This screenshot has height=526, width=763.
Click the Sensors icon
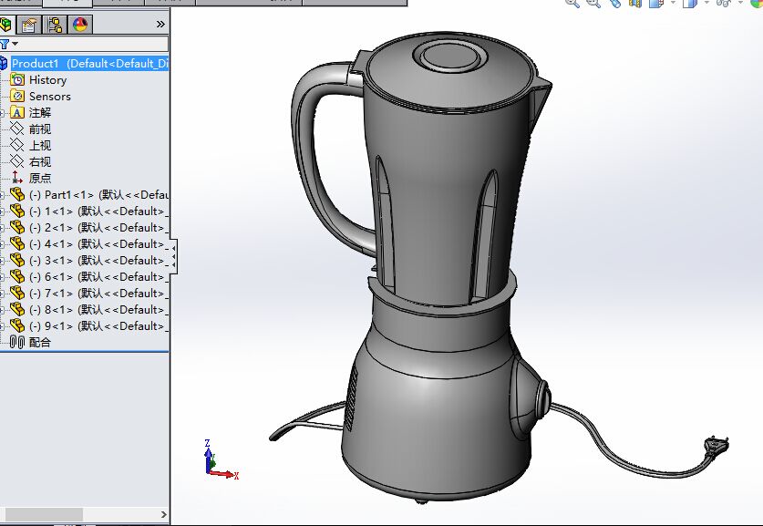(x=17, y=97)
